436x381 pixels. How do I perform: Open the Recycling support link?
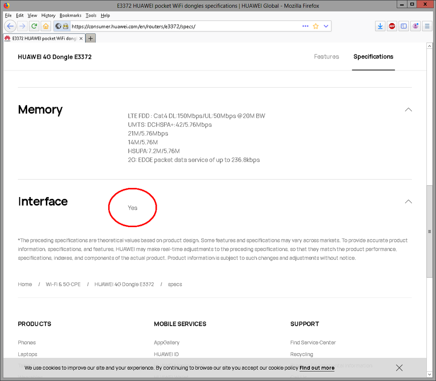pyautogui.click(x=302, y=354)
